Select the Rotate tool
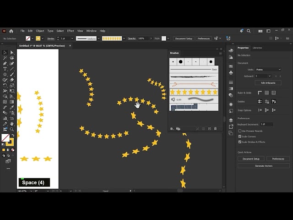This screenshot has width=293, height=220. point(5,86)
